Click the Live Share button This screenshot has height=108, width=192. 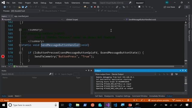tap(169, 7)
